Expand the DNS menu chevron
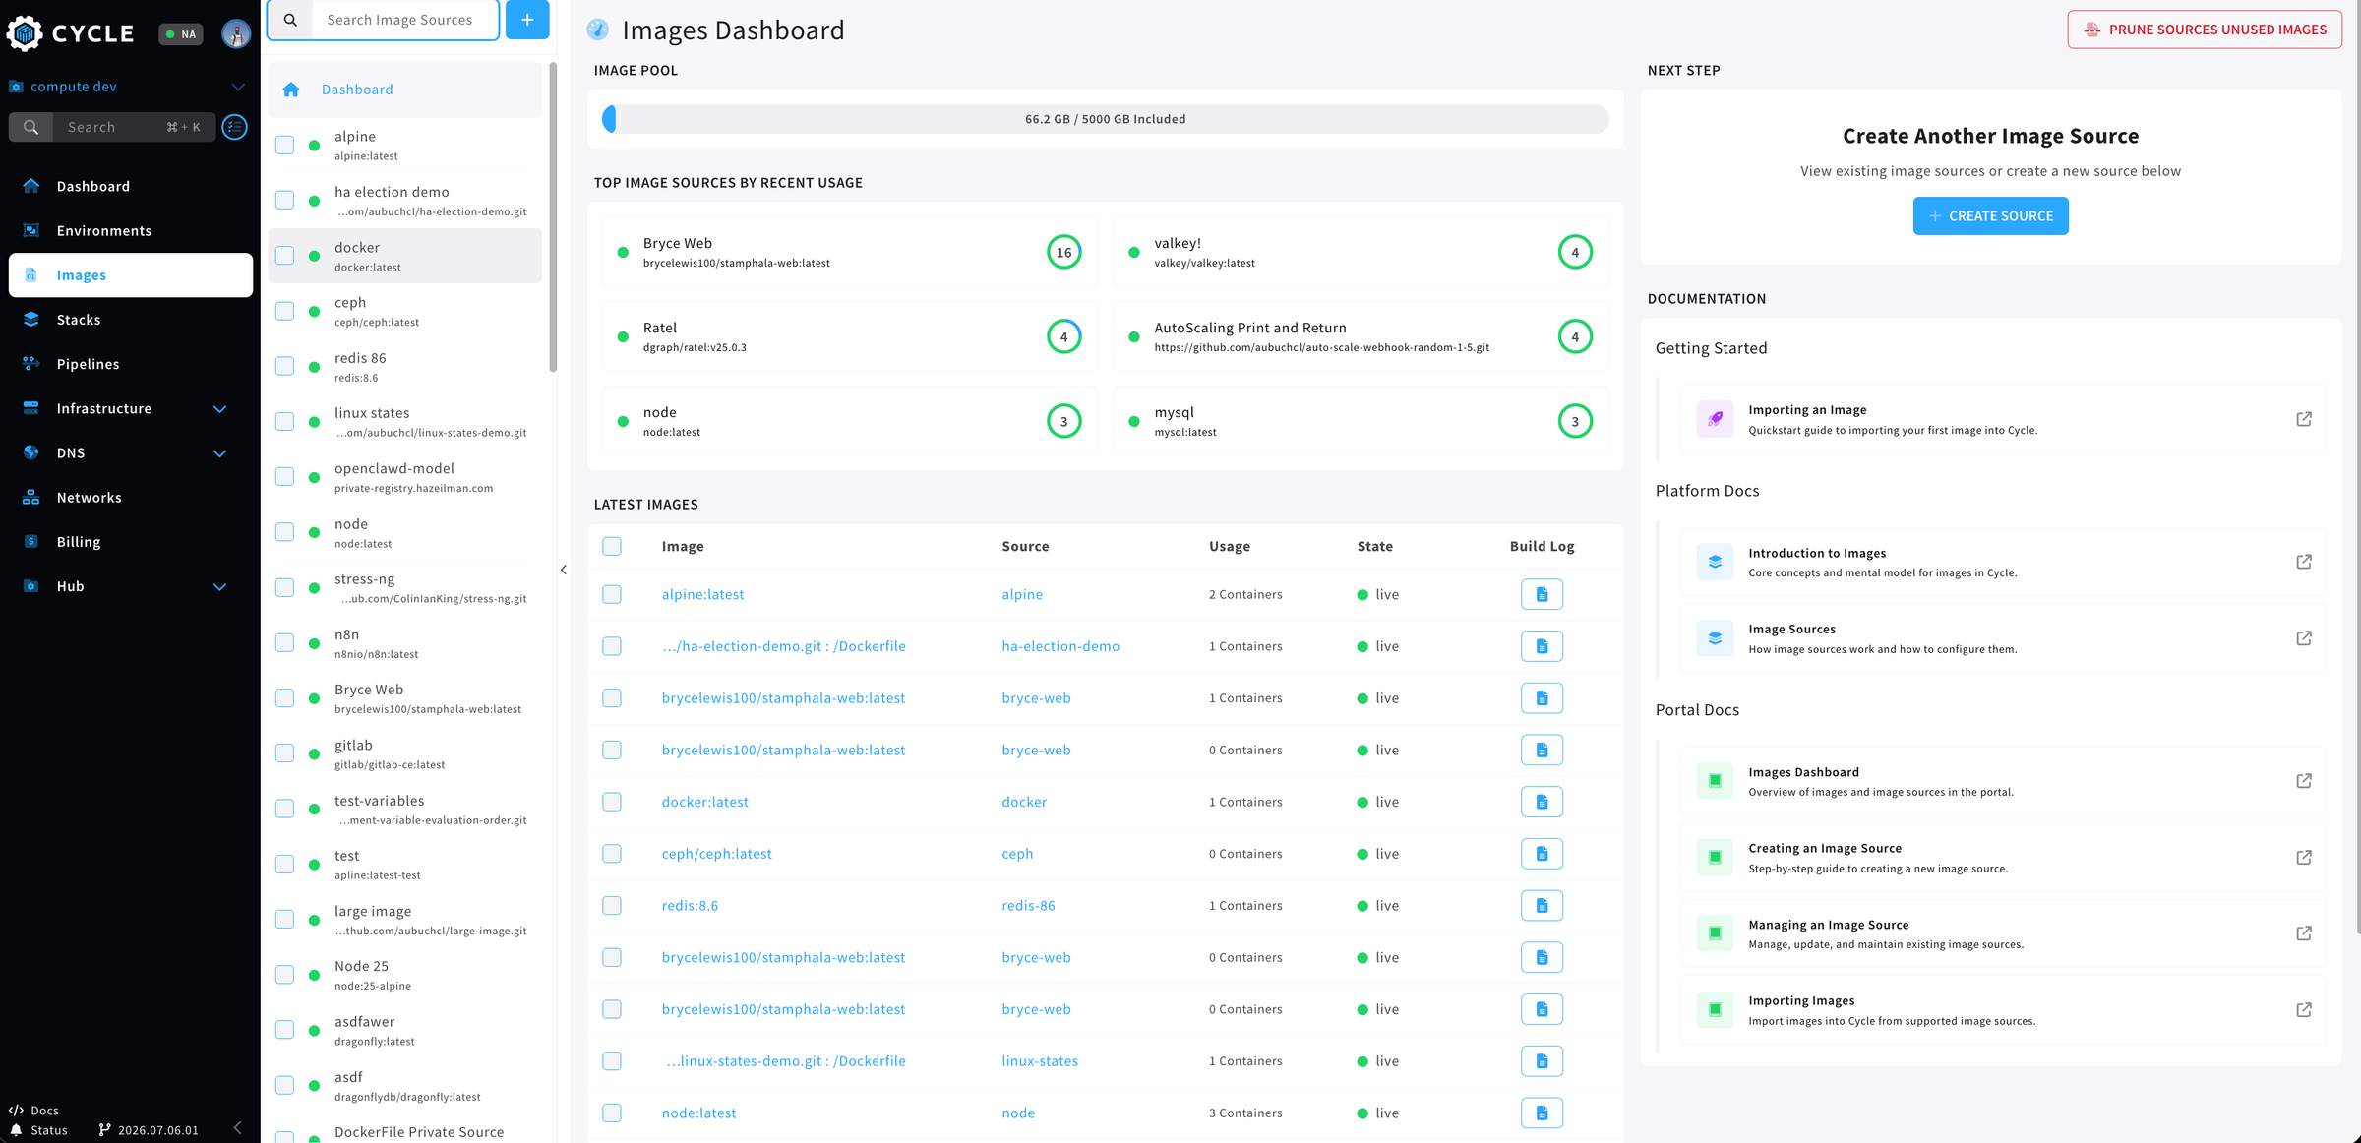Screen dimensions: 2361x1143 point(220,453)
